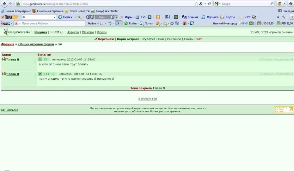Image resolution: width=294 pixels, height=171 pixels.
Task: Open the address bar history dropdown arrow
Action: point(205,4)
